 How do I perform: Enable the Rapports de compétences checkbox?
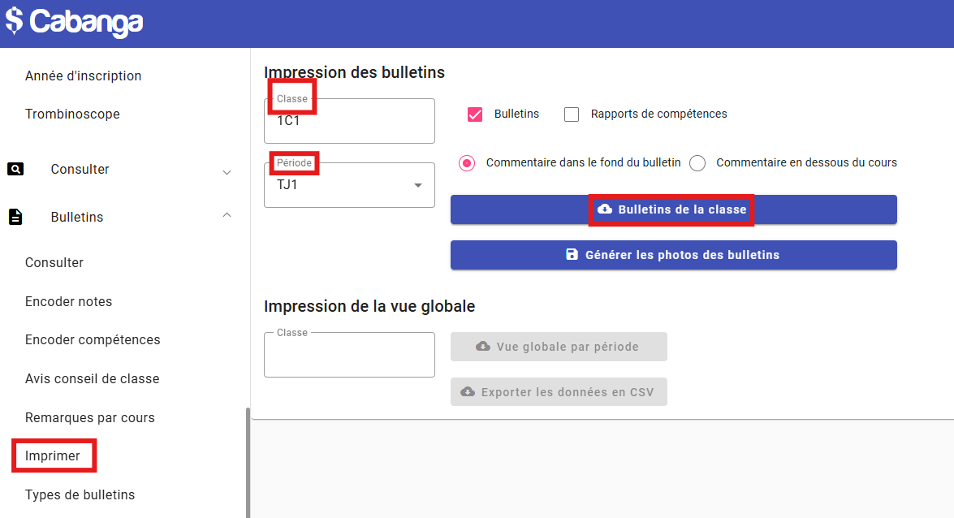(572, 114)
